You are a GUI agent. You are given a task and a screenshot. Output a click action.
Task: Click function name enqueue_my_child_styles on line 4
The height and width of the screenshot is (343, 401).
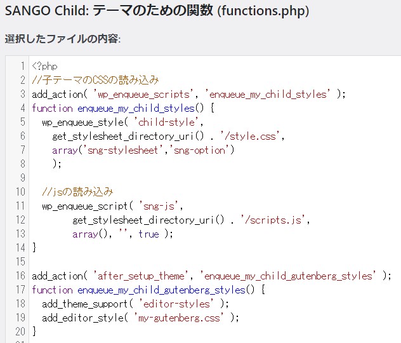[136, 108]
